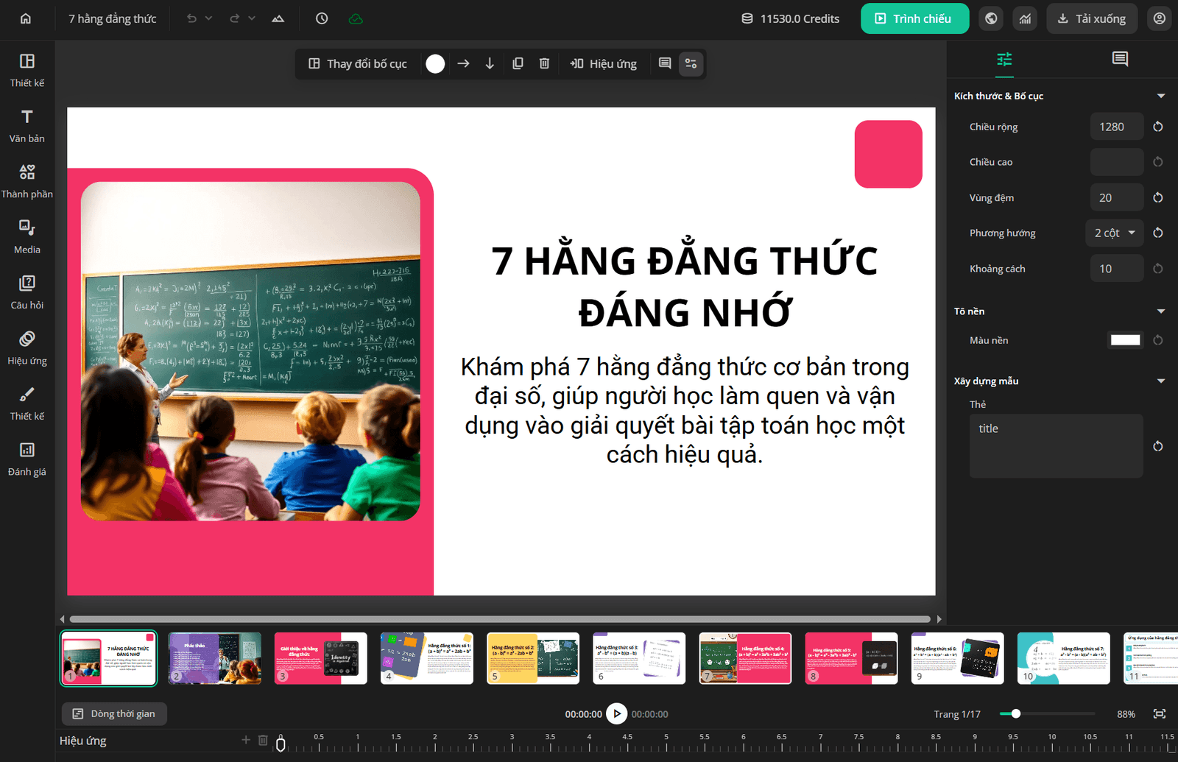Open the analytics chart icon
The height and width of the screenshot is (762, 1178).
tap(1026, 18)
